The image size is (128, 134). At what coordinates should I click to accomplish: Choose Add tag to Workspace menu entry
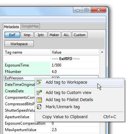[x=80, y=82]
